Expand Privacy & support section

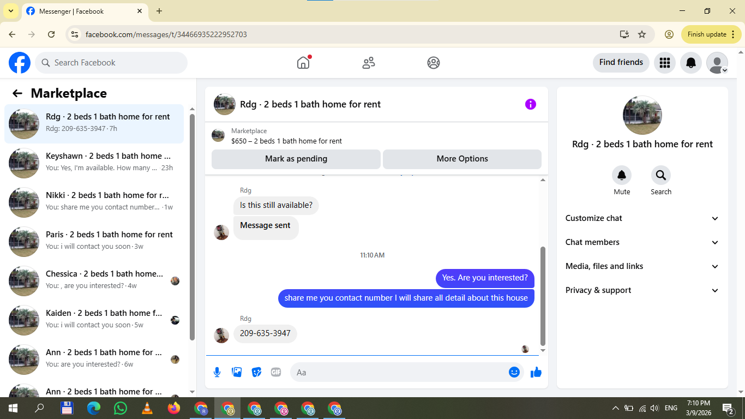click(x=642, y=290)
